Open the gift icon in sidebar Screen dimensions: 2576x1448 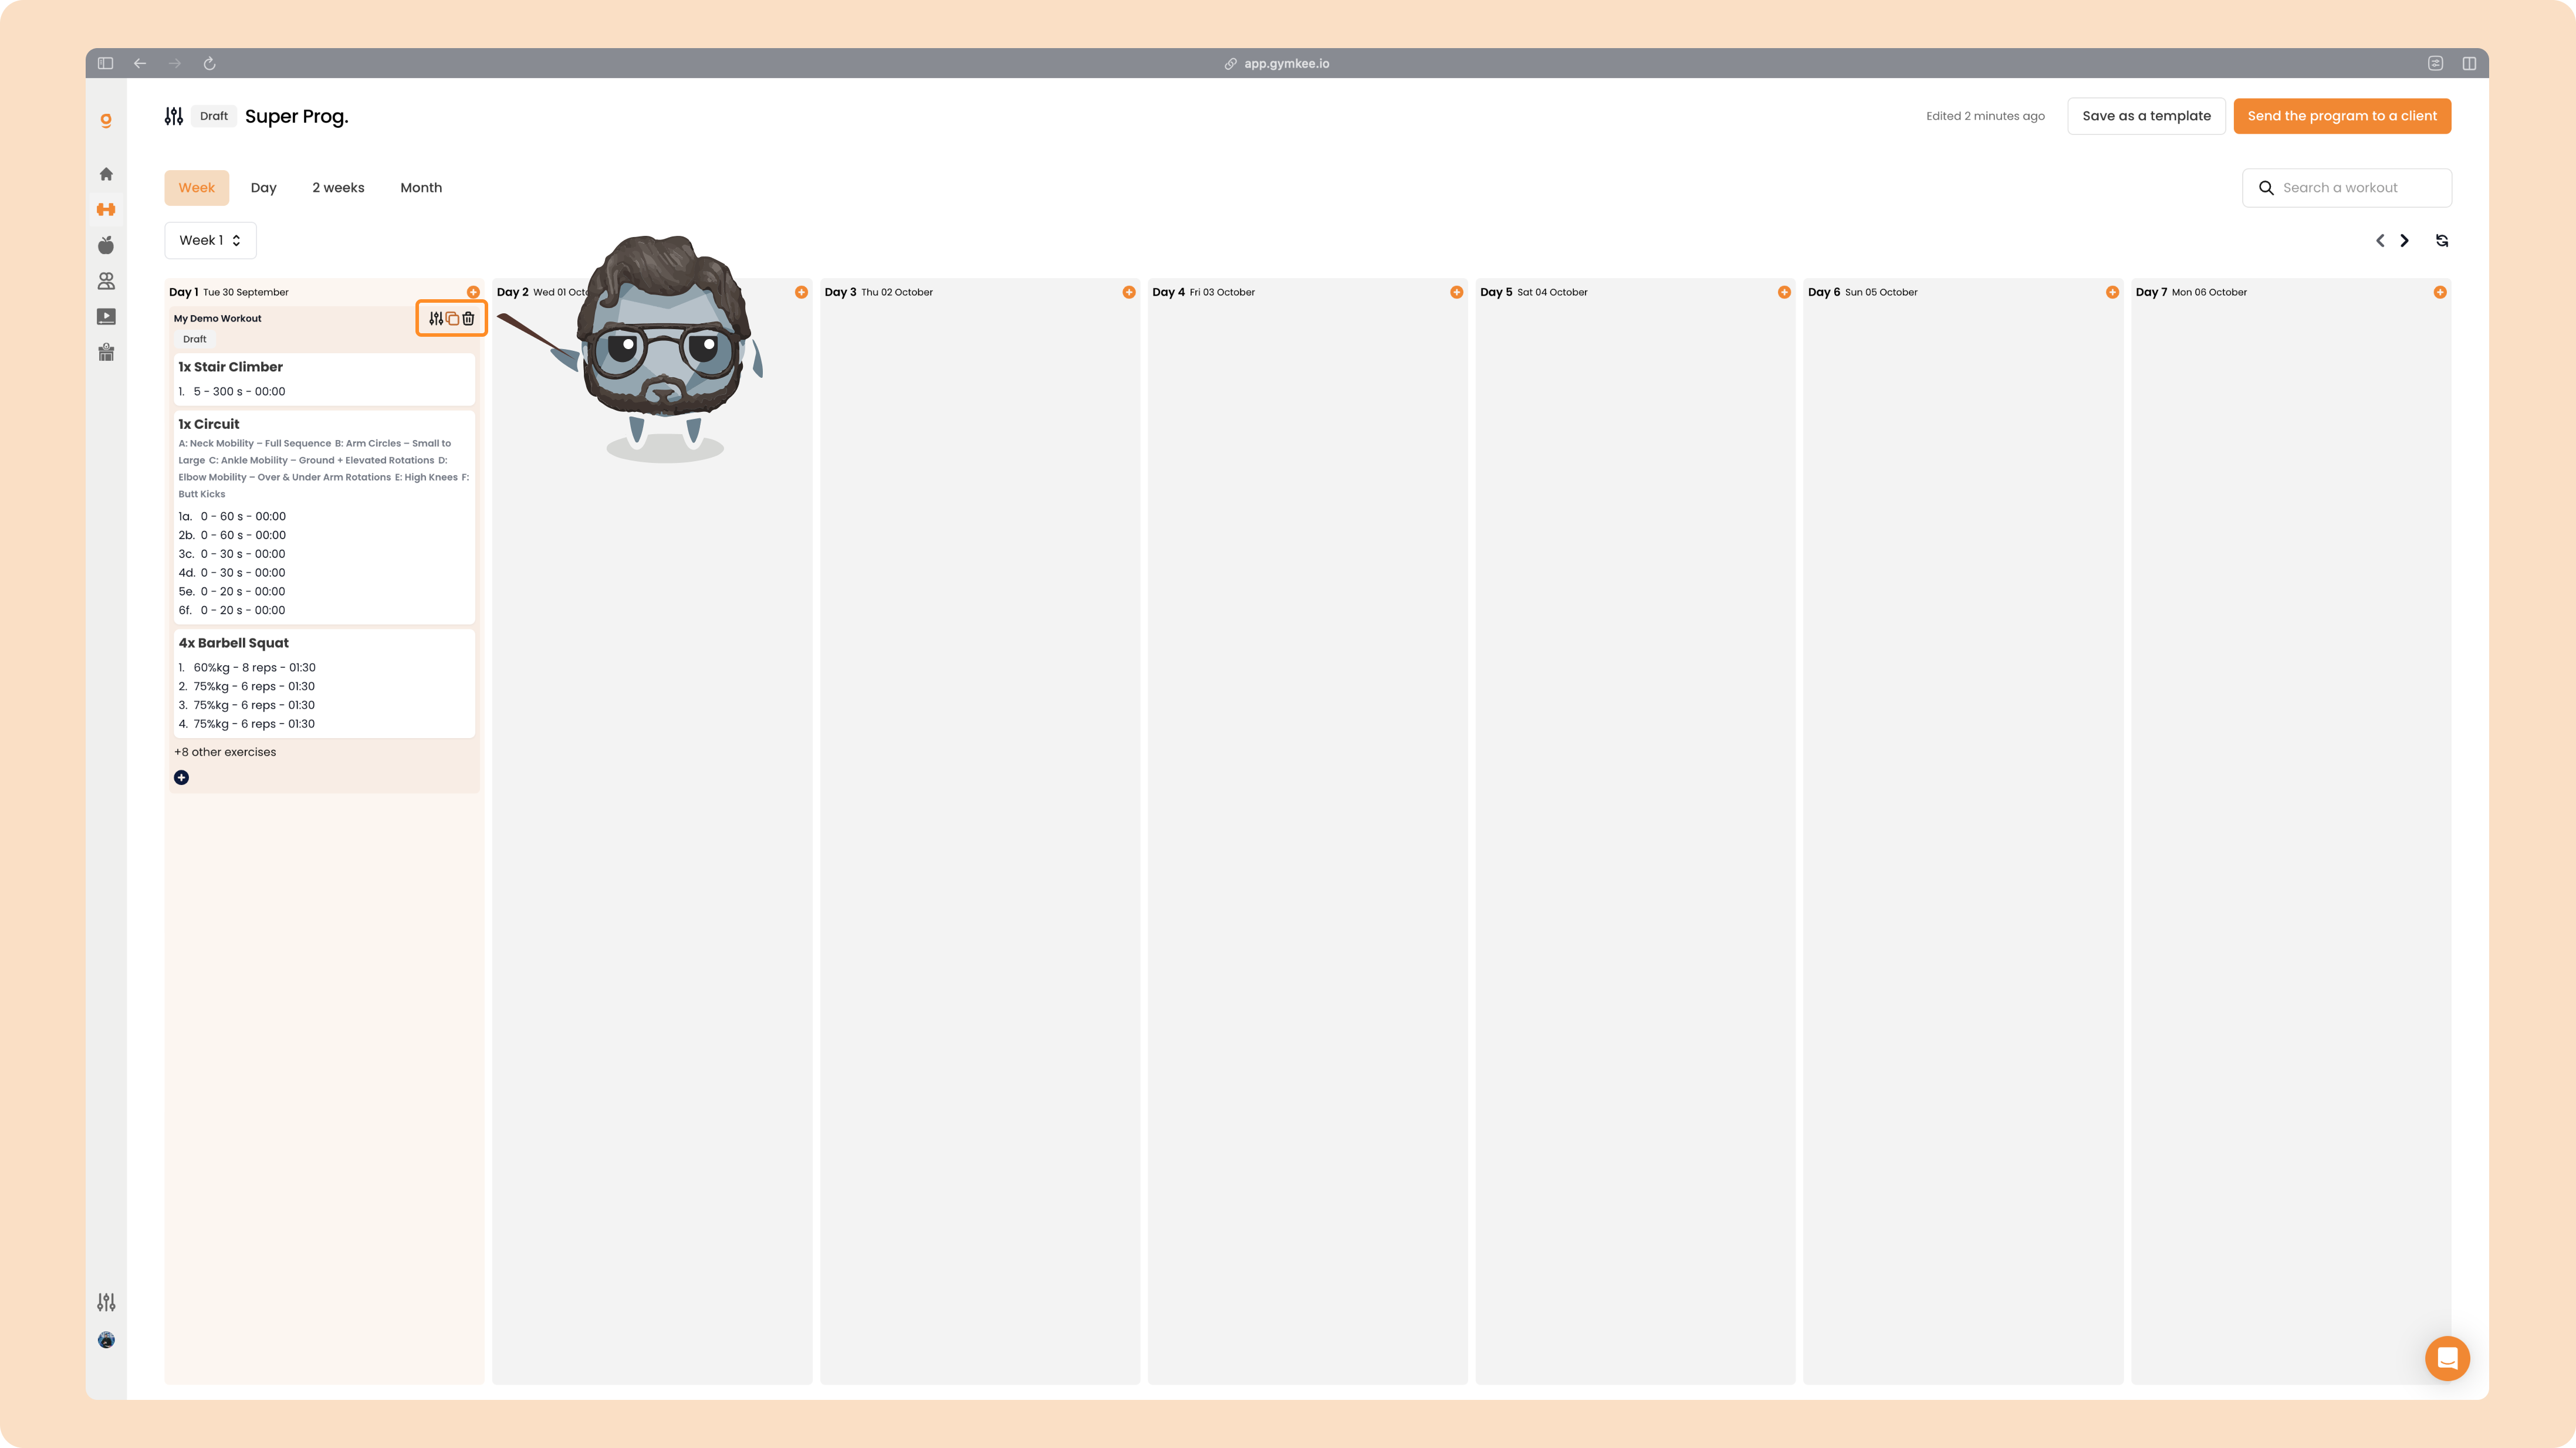(106, 352)
